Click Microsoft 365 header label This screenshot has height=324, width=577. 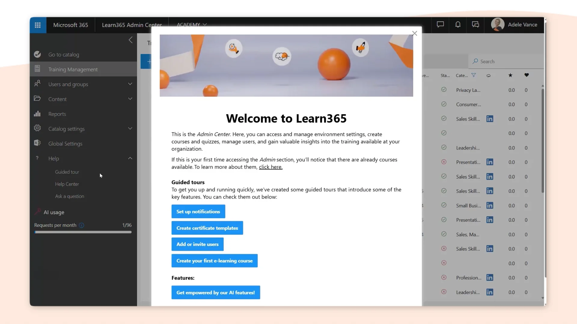pyautogui.click(x=71, y=25)
